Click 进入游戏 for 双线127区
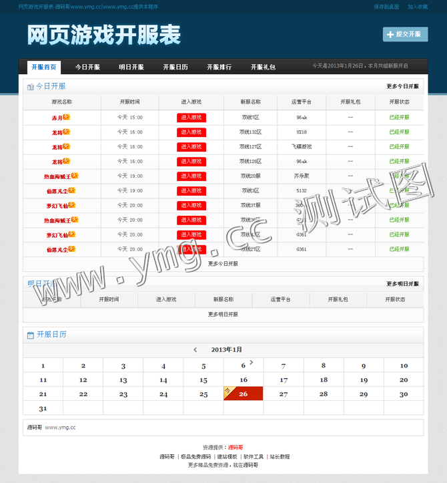The width and height of the screenshot is (447, 483). (191, 147)
